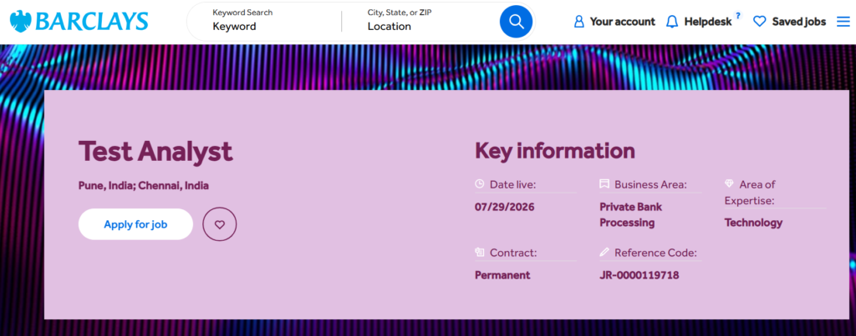Click the reference code JR-0000119718
This screenshot has height=336, width=856.
[x=639, y=275]
